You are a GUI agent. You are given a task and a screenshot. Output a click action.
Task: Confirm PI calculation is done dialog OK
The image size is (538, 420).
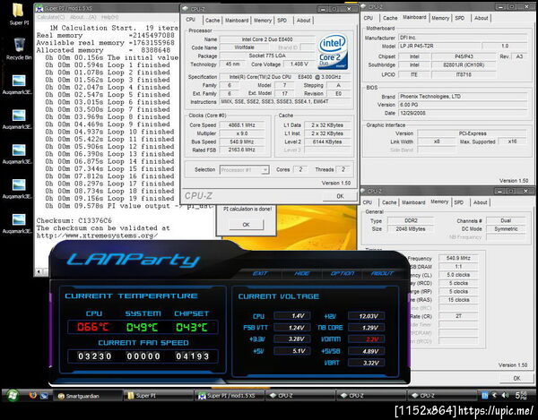(246, 225)
